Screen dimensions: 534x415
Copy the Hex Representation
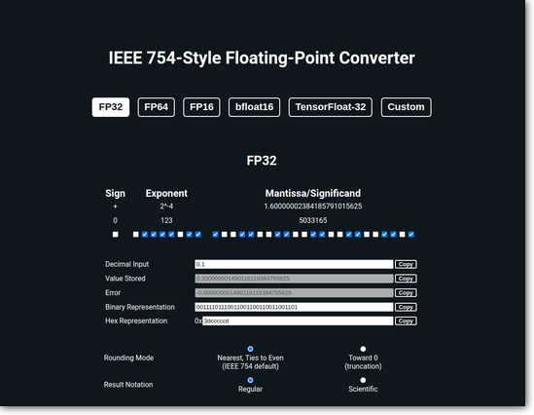[x=406, y=321]
